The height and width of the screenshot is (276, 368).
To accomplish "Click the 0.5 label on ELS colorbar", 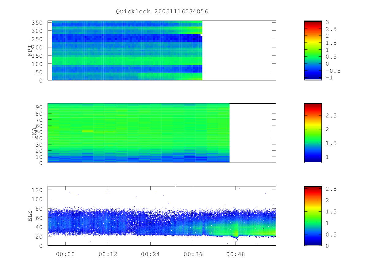I will [x=331, y=235].
